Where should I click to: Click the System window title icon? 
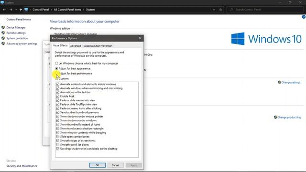point(2,2)
